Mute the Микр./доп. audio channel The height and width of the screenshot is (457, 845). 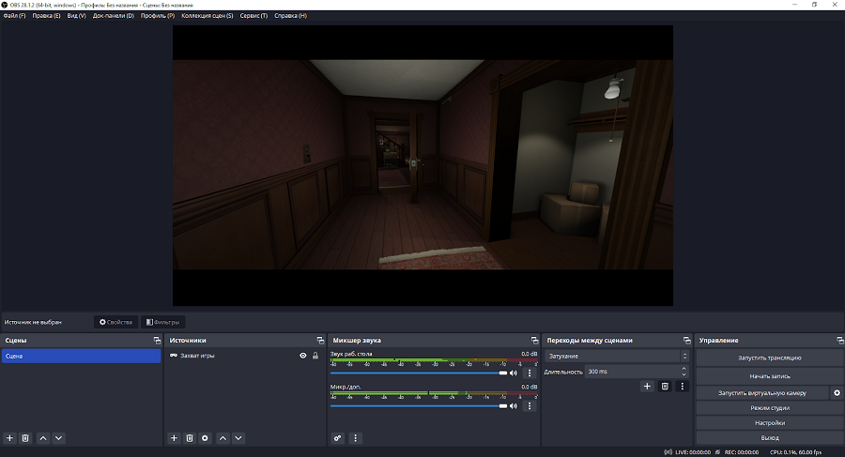tap(514, 405)
